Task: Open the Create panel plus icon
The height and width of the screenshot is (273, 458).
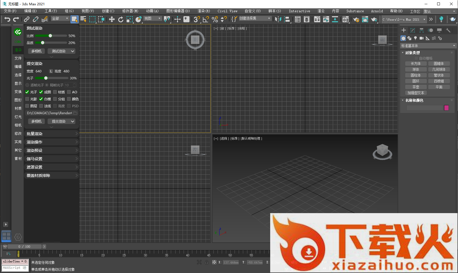Action: click(404, 30)
